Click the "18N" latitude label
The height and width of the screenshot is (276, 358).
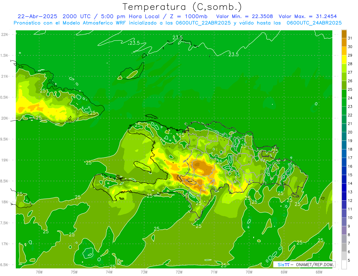click(x=4, y=202)
